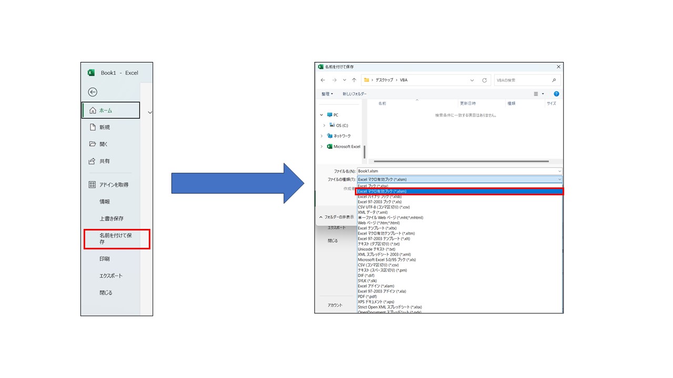This screenshot has width=673, height=378.
Task: Select Excel テンプレート (*.xltx)
Action: (458, 228)
